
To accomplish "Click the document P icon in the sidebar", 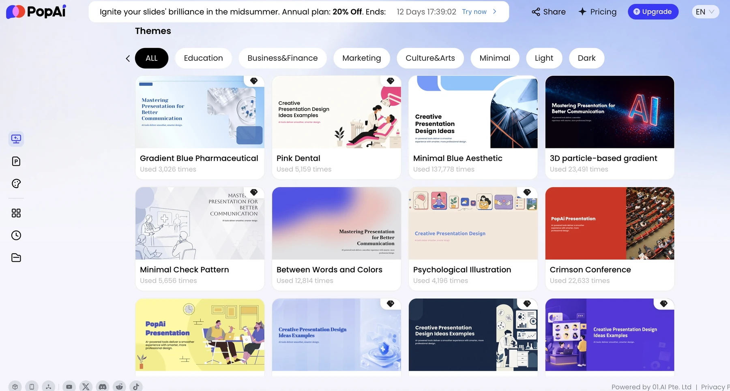I will pos(16,161).
